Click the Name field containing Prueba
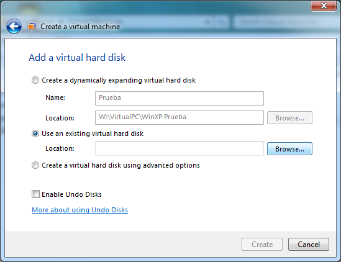The image size is (341, 262). pyautogui.click(x=180, y=98)
